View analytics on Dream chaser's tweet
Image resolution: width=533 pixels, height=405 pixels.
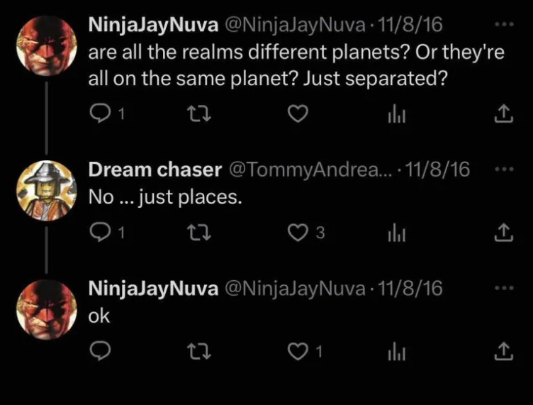point(395,232)
